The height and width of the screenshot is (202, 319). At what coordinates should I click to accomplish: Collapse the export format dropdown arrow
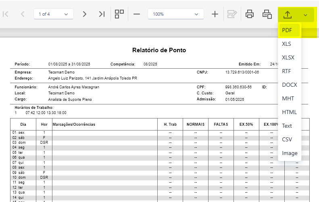(305, 15)
